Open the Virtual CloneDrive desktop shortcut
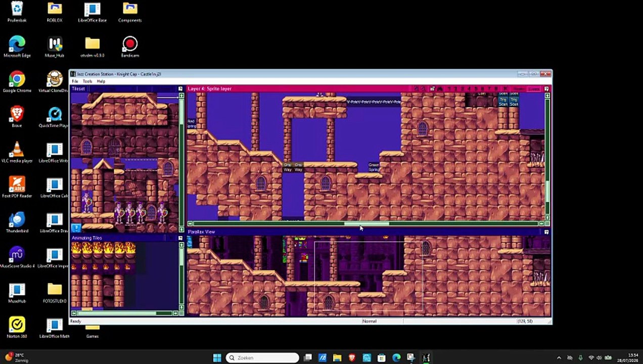This screenshot has height=364, width=643. (x=55, y=82)
